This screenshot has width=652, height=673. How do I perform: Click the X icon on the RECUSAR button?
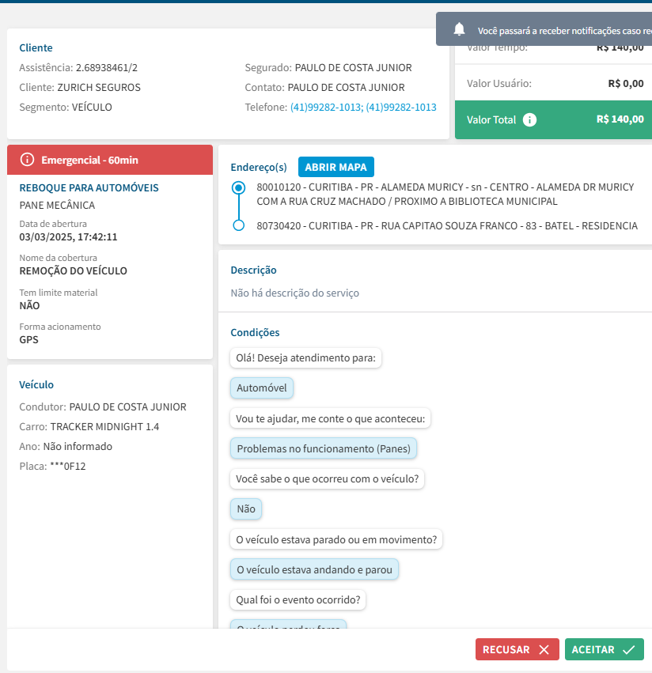point(544,649)
